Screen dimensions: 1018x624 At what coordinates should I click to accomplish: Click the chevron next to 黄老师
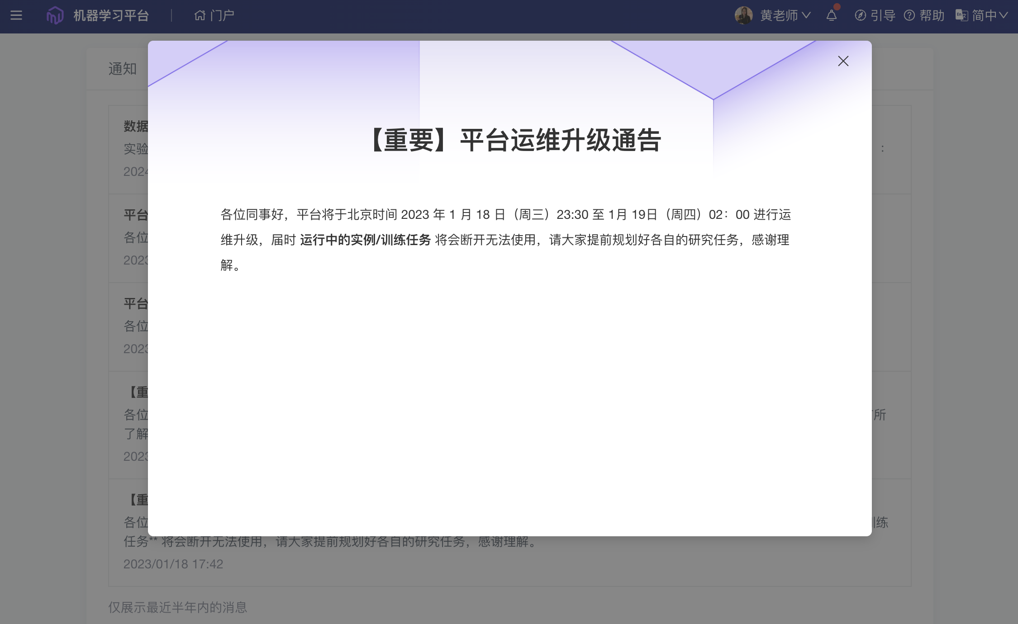click(x=806, y=16)
